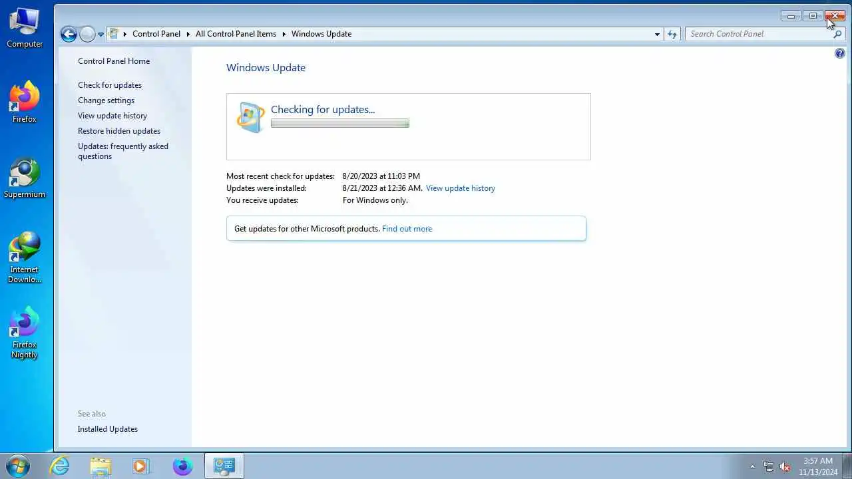Image resolution: width=852 pixels, height=479 pixels.
Task: Click the Refresh button by the address bar
Action: pyautogui.click(x=672, y=34)
